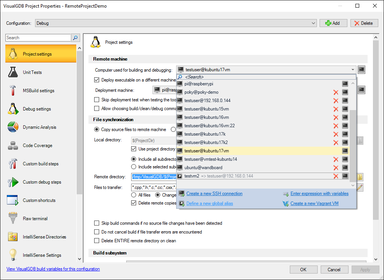This screenshot has height=280, width=384.
Task: Toggle Deploy executable on a different machine
Action: [x=97, y=80]
